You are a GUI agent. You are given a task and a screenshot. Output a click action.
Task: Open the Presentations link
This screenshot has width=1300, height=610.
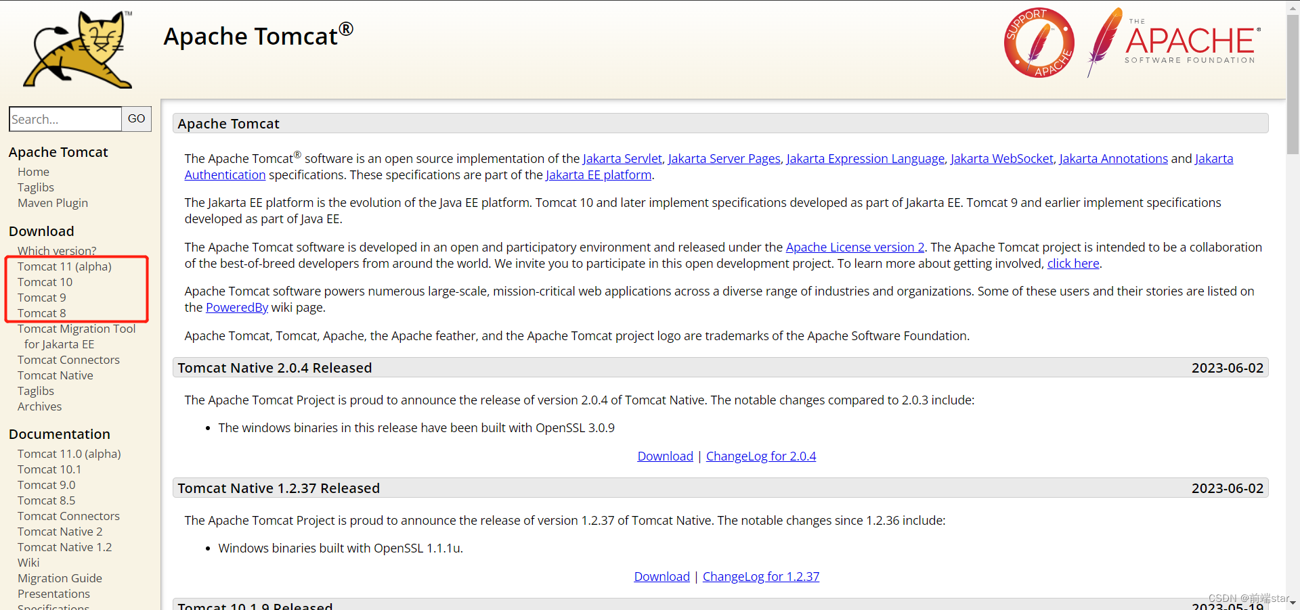coord(53,594)
